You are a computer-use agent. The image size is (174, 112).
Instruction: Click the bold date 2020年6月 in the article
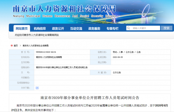tap(162, 105)
